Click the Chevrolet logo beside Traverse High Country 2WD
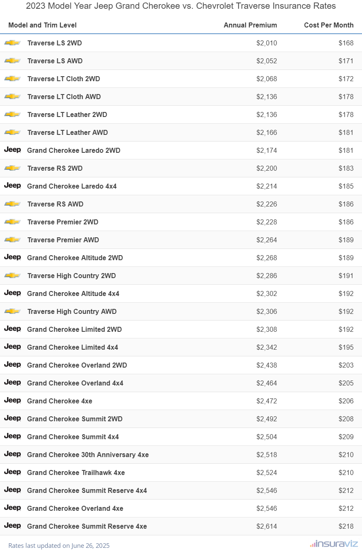This screenshot has height=552, width=362. [12, 276]
